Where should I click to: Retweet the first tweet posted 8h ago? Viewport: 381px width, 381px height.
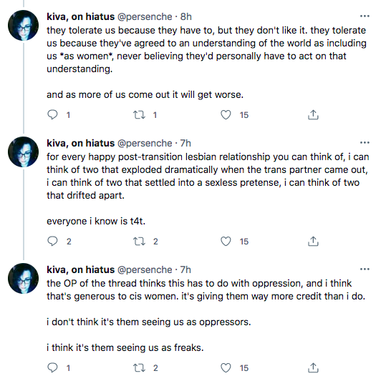(139, 114)
